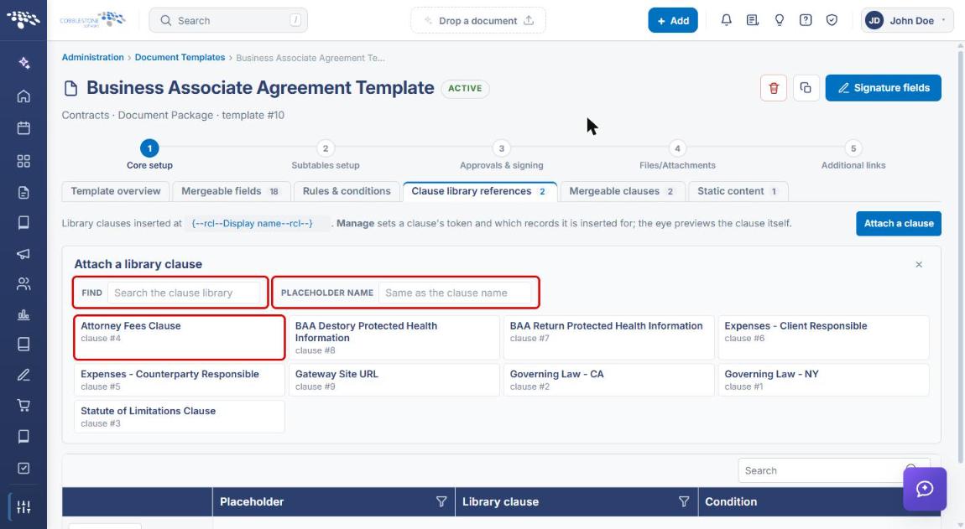The image size is (965, 529).
Task: Focus the Placeholder name field
Action: tap(455, 293)
